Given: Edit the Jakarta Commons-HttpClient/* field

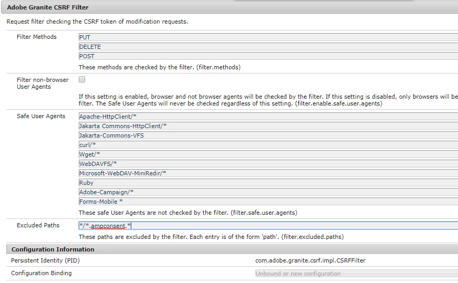Looking at the screenshot, I should 268,126.
